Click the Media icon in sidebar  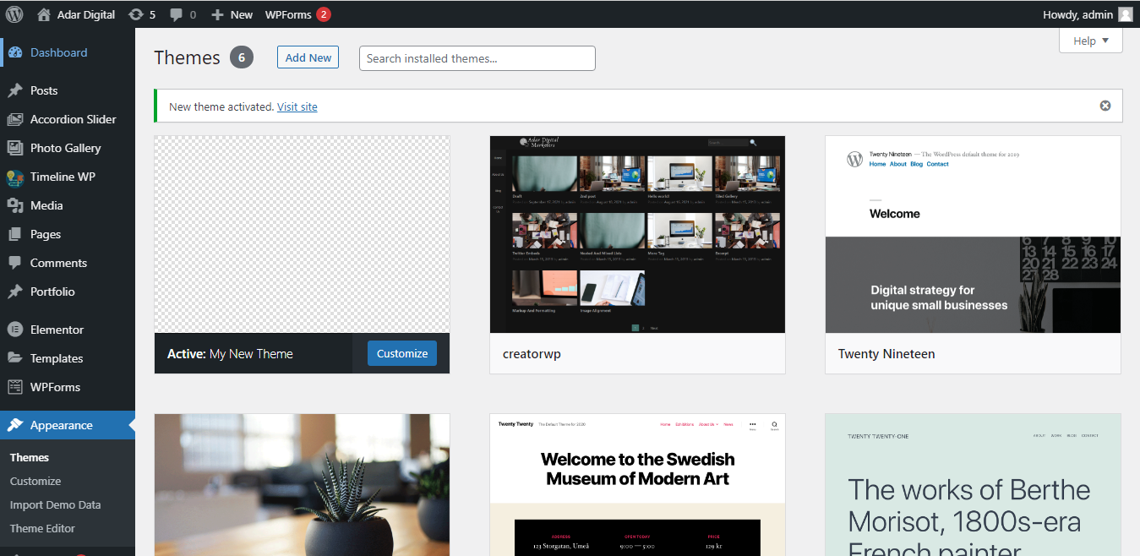(15, 205)
